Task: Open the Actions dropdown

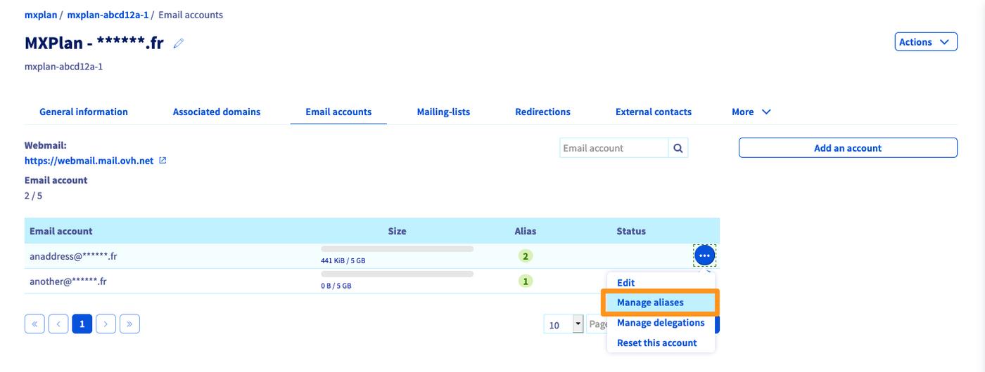Action: pos(925,42)
